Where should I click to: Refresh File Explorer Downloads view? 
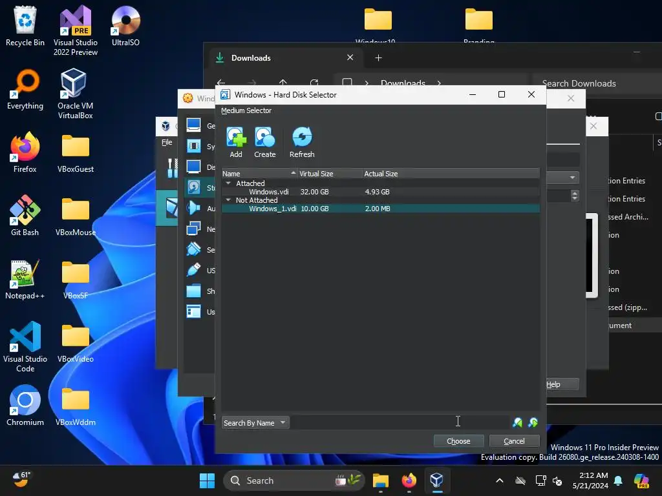point(314,83)
